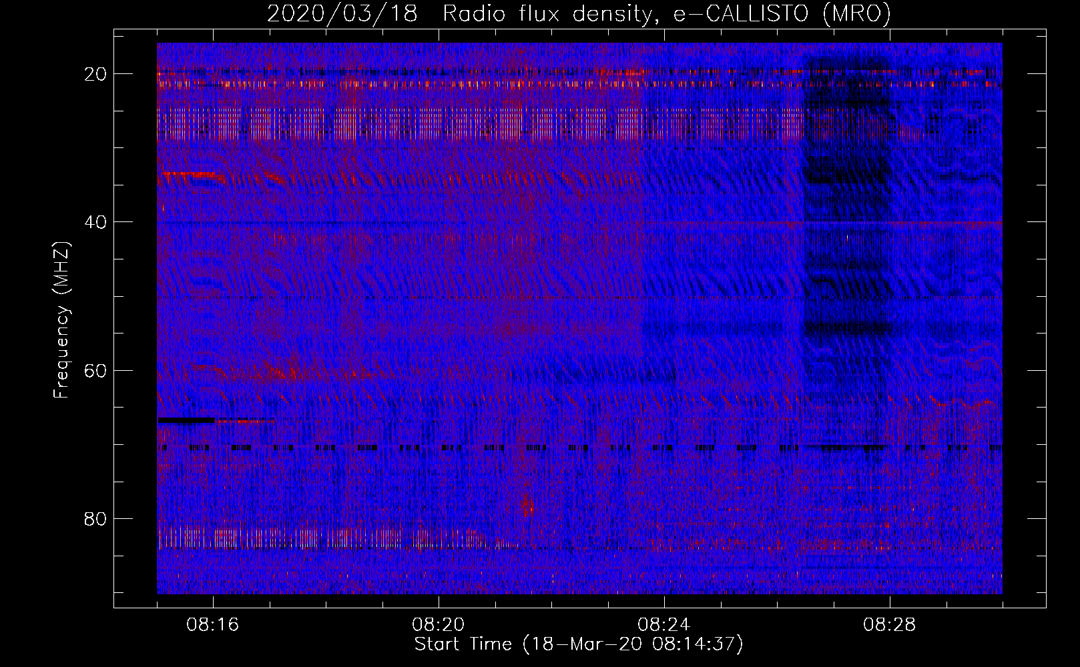Viewport: 1080px width, 667px height.
Task: Click the '40' frequency tick label
Action: [x=96, y=222]
